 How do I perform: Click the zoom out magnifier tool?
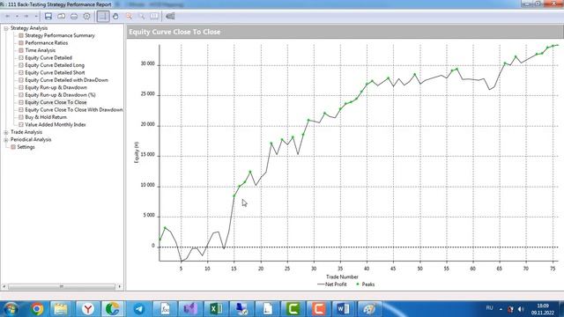pyautogui.click(x=142, y=16)
